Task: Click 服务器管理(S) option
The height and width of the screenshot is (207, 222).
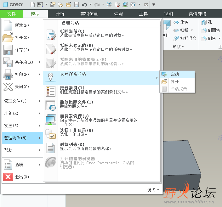Action: pyautogui.click(x=101, y=120)
